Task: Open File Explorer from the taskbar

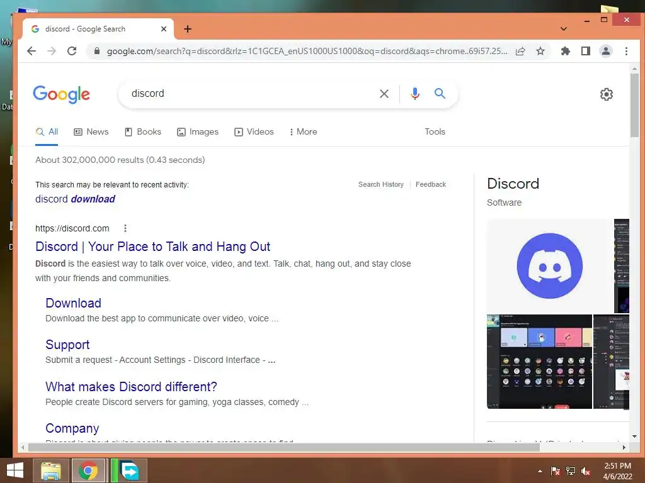Action: (50, 470)
